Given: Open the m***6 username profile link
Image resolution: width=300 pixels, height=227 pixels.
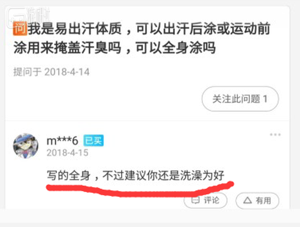Looking at the screenshot, I should [62, 141].
